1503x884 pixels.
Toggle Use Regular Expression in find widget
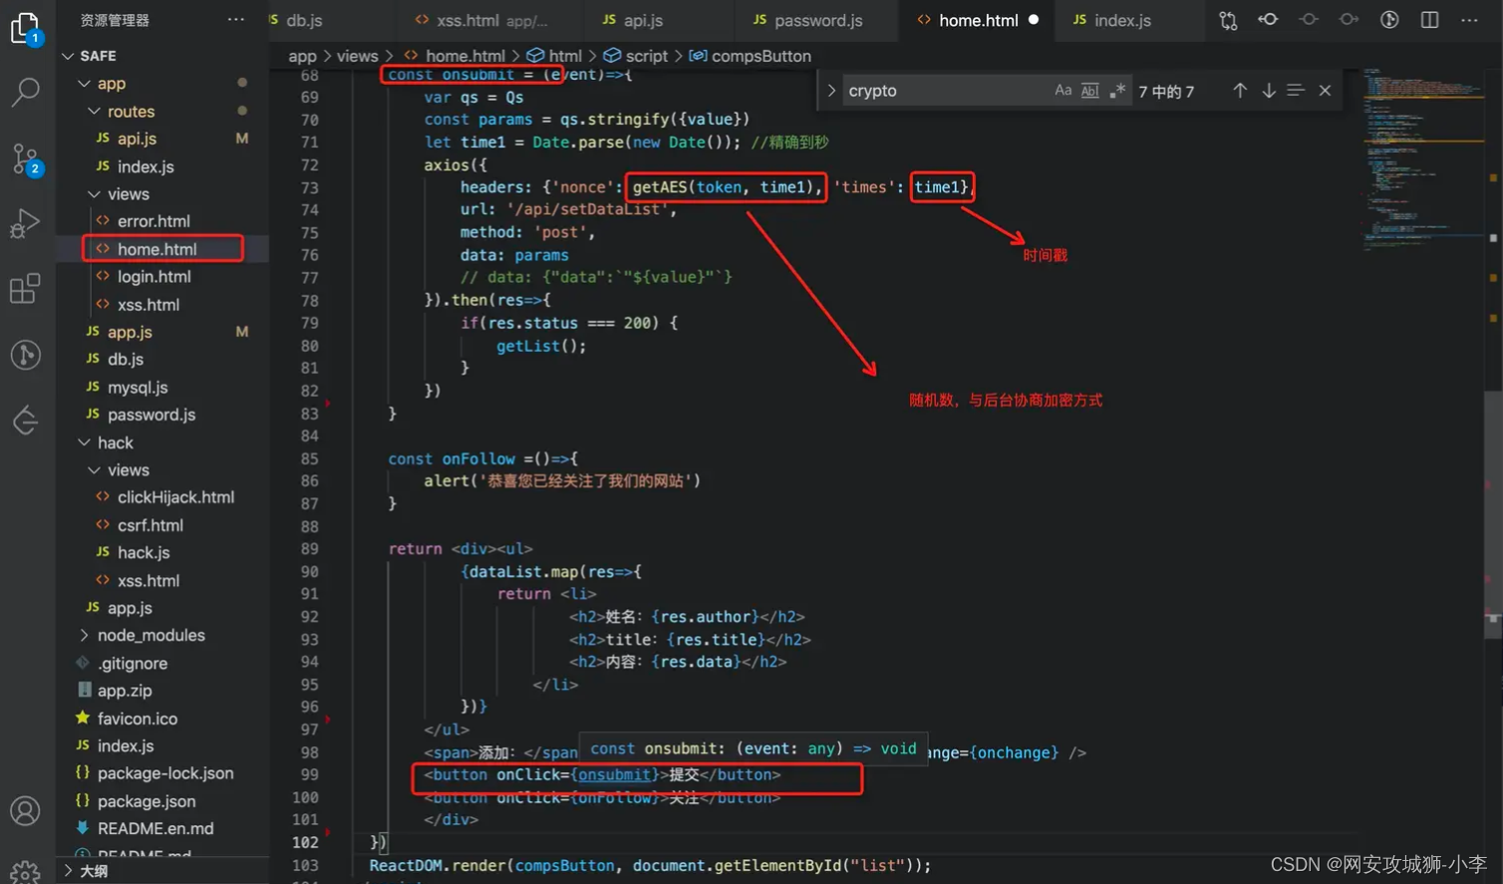pos(1117,91)
